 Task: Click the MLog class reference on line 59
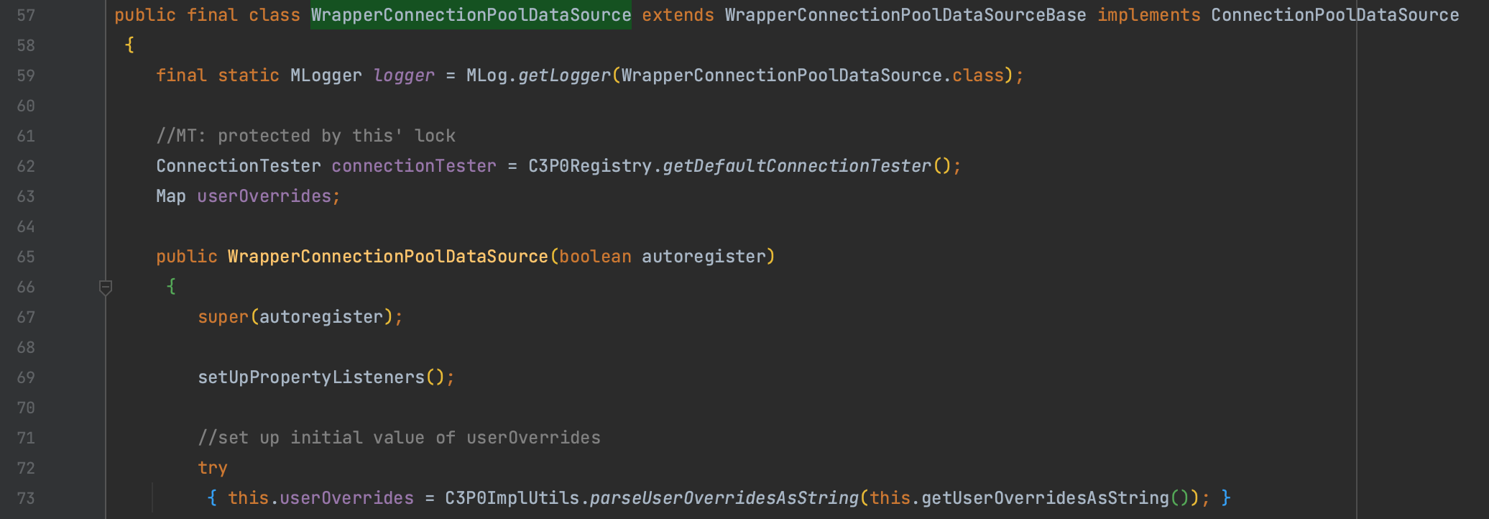point(487,75)
